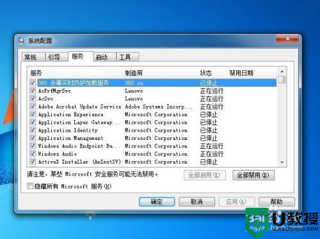Click Lenovo manufacturer in AcPrfMgrSvc row
This screenshot has height=239, width=320.
click(134, 91)
